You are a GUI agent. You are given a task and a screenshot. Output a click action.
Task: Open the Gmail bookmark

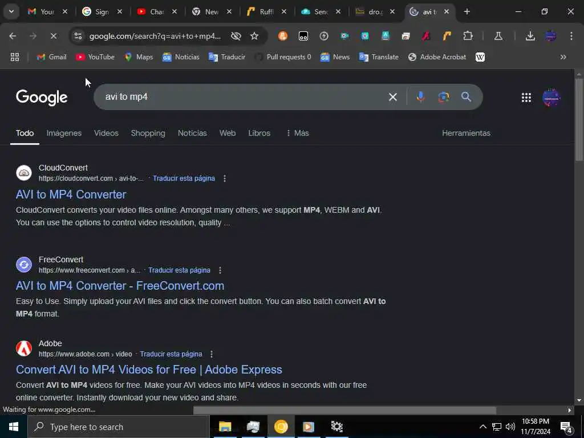52,57
